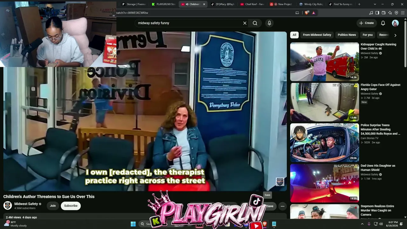Select the All filter chip

294,35
